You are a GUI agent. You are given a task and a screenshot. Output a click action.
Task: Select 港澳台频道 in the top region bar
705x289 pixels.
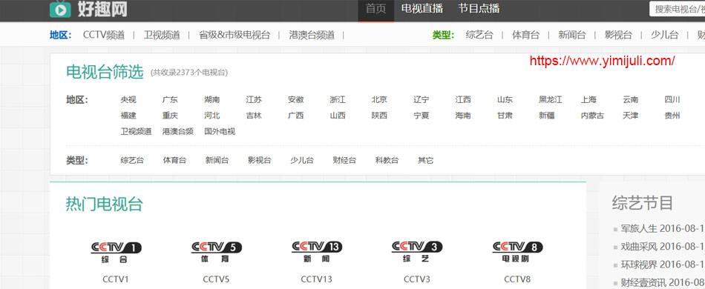pyautogui.click(x=312, y=35)
